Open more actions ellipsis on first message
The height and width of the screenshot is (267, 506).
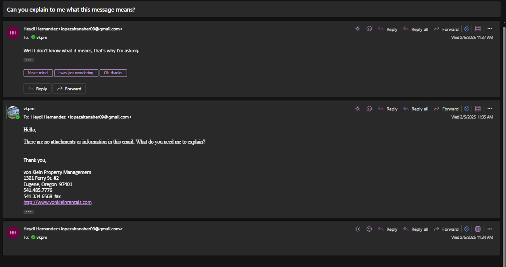pyautogui.click(x=489, y=29)
